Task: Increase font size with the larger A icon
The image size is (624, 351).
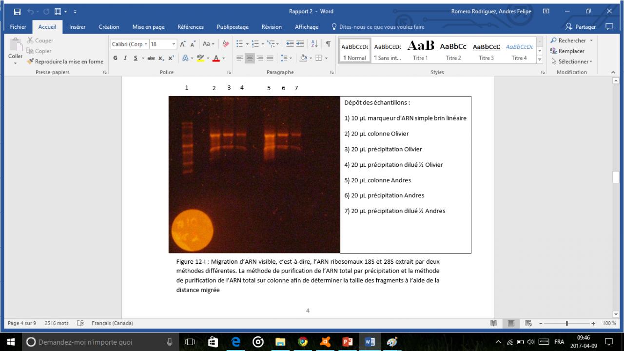Action: pos(183,44)
